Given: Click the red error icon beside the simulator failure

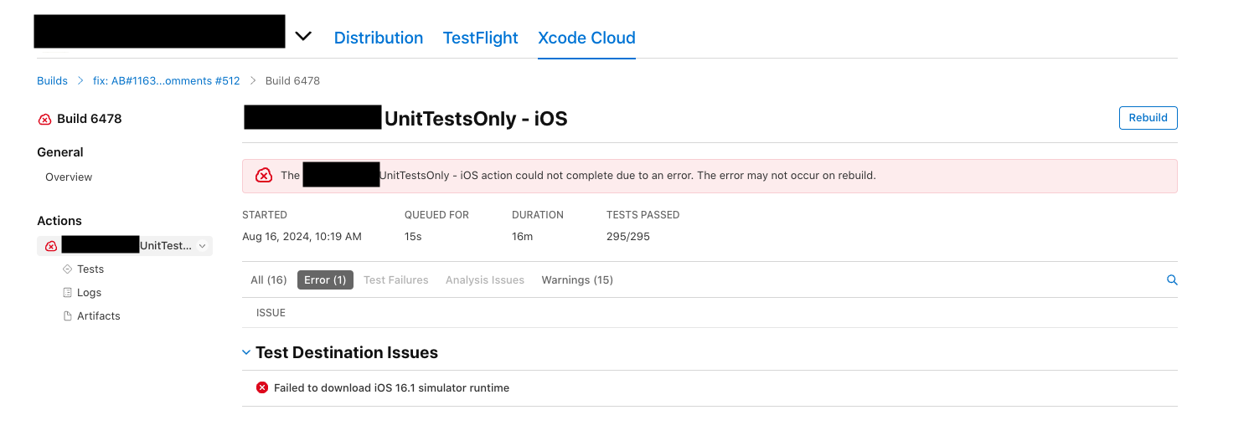Looking at the screenshot, I should point(262,388).
